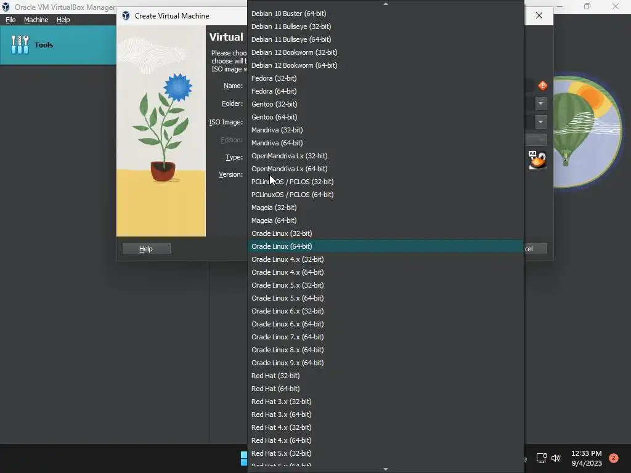Expand the ISO Image dropdown arrow
This screenshot has height=473, width=631.
coord(541,121)
